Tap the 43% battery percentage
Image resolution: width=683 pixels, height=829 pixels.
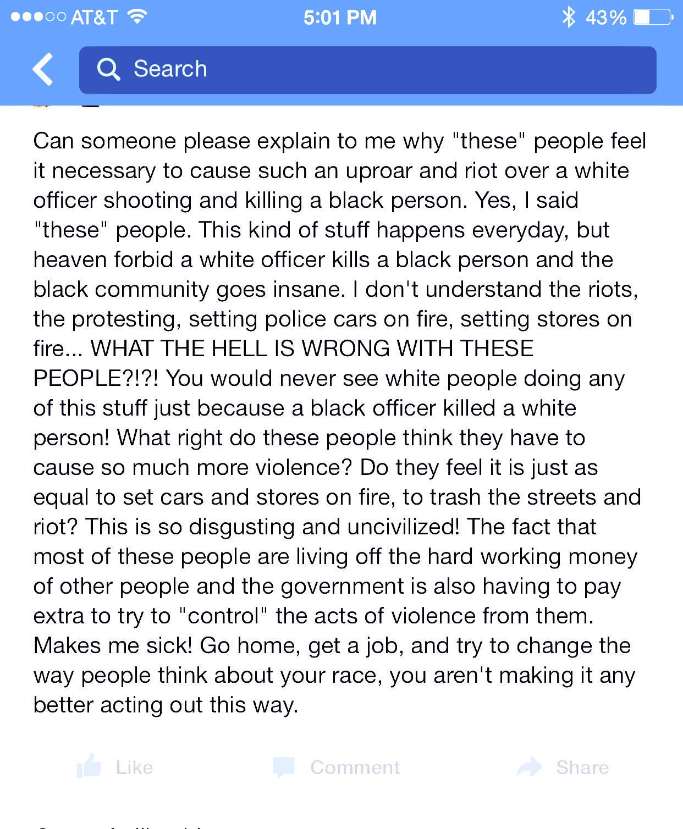point(606,17)
